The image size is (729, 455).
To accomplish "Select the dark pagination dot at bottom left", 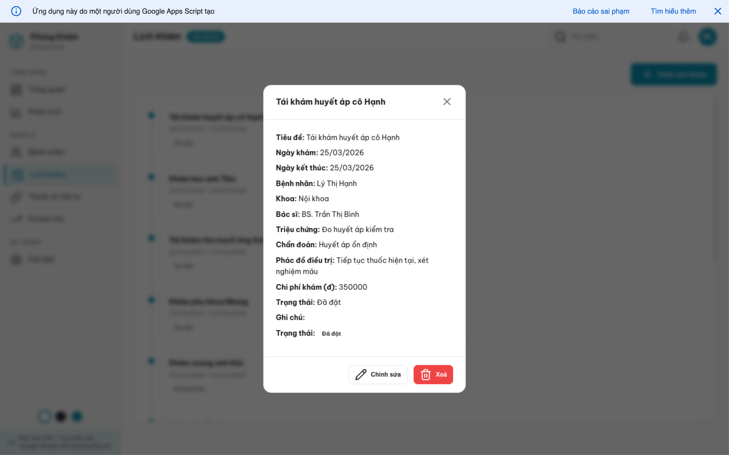I will point(60,417).
